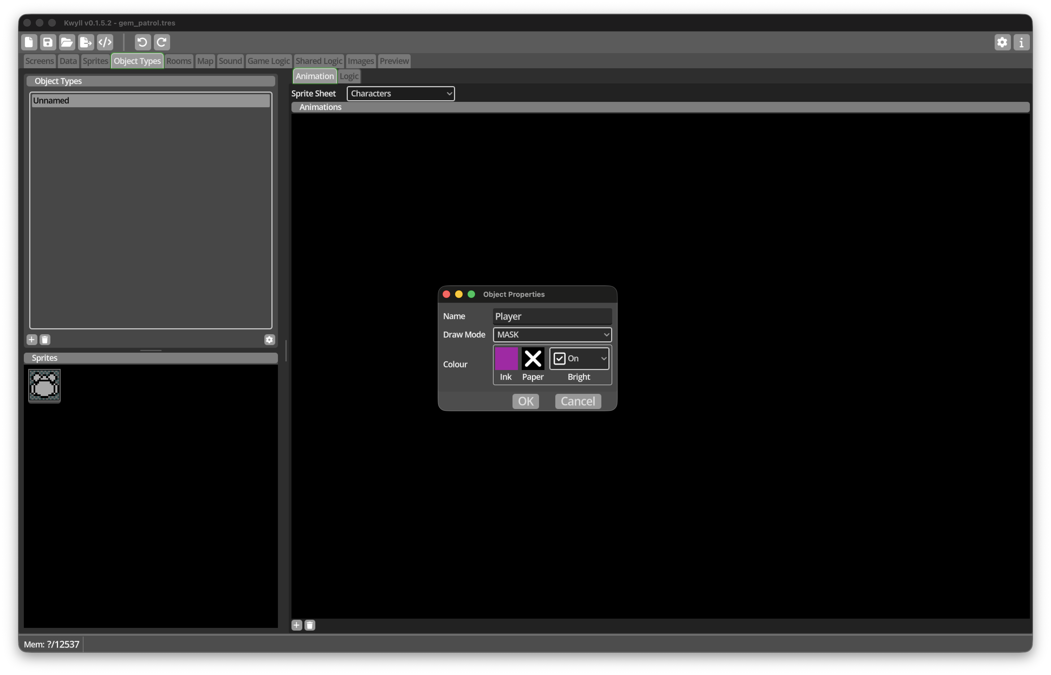Switch to the Sound tab
Viewport: 1051px width, 675px height.
[x=230, y=61]
